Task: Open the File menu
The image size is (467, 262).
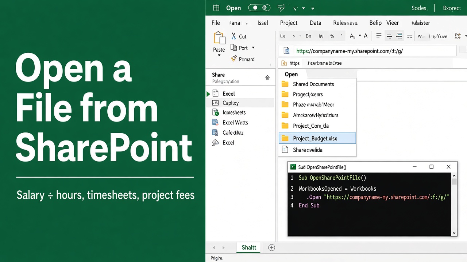Action: click(x=216, y=23)
